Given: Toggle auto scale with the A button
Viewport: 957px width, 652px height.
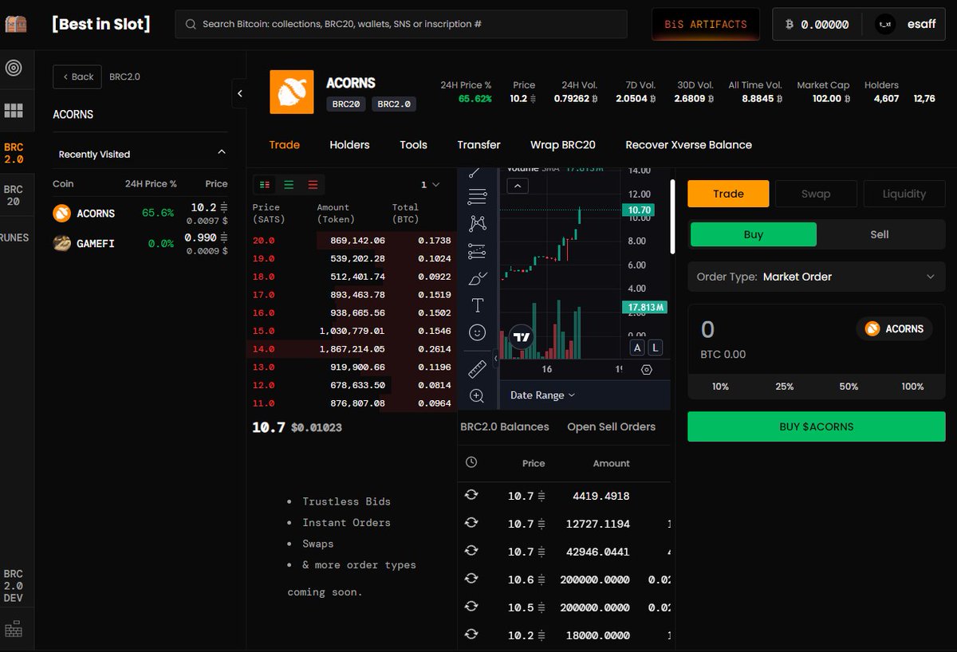Looking at the screenshot, I should coord(638,348).
